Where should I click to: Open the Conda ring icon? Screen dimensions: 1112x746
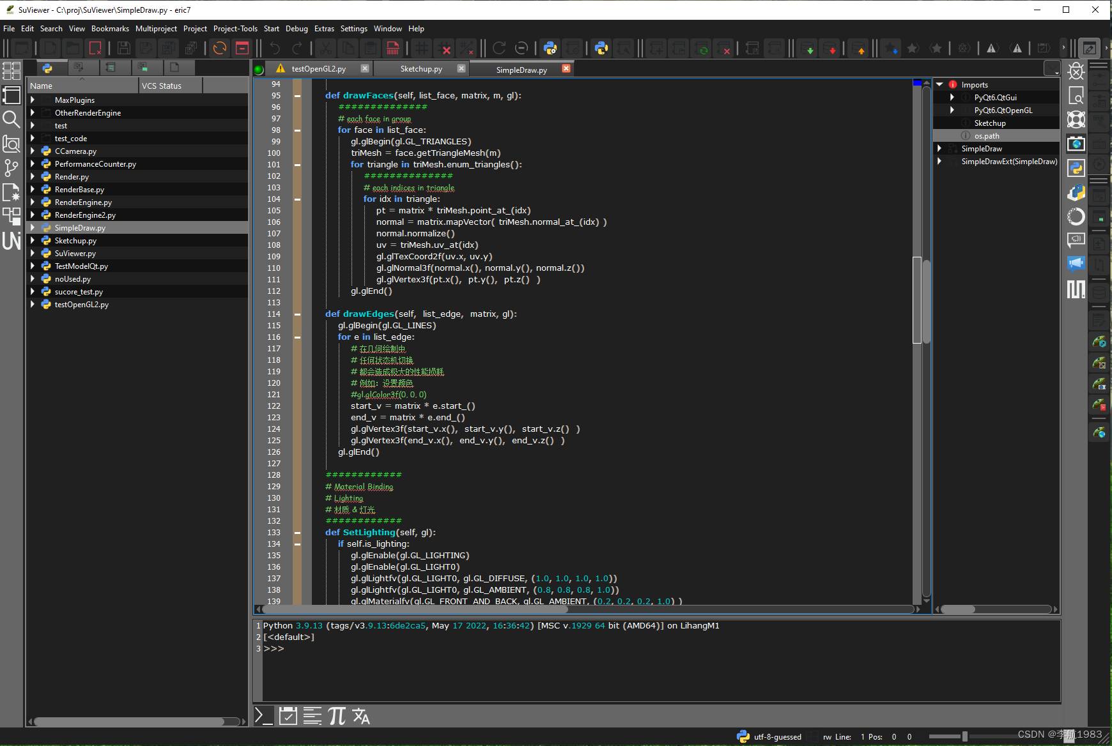click(x=1076, y=217)
